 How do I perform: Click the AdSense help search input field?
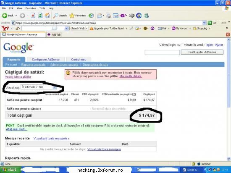162,52
